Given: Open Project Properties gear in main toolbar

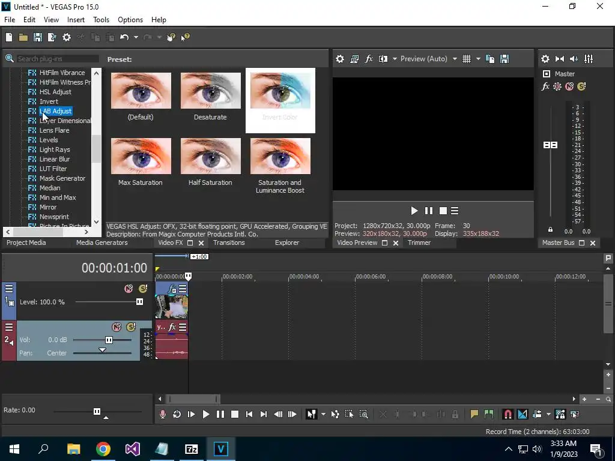Looking at the screenshot, I should 67,37.
